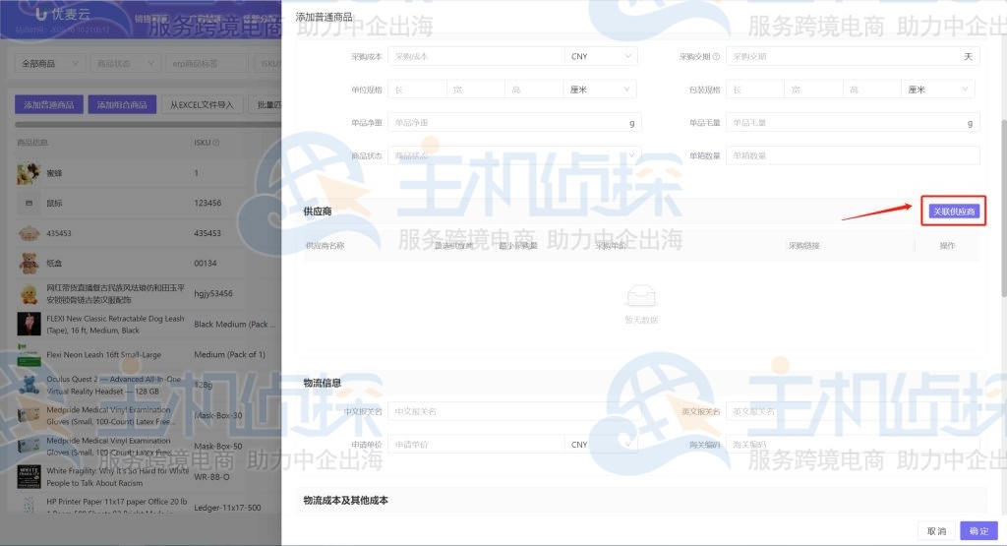Viewport: 1007px width, 546px height.
Task: Open the Oculus Quest 2 product thumbnail
Action: tap(29, 385)
